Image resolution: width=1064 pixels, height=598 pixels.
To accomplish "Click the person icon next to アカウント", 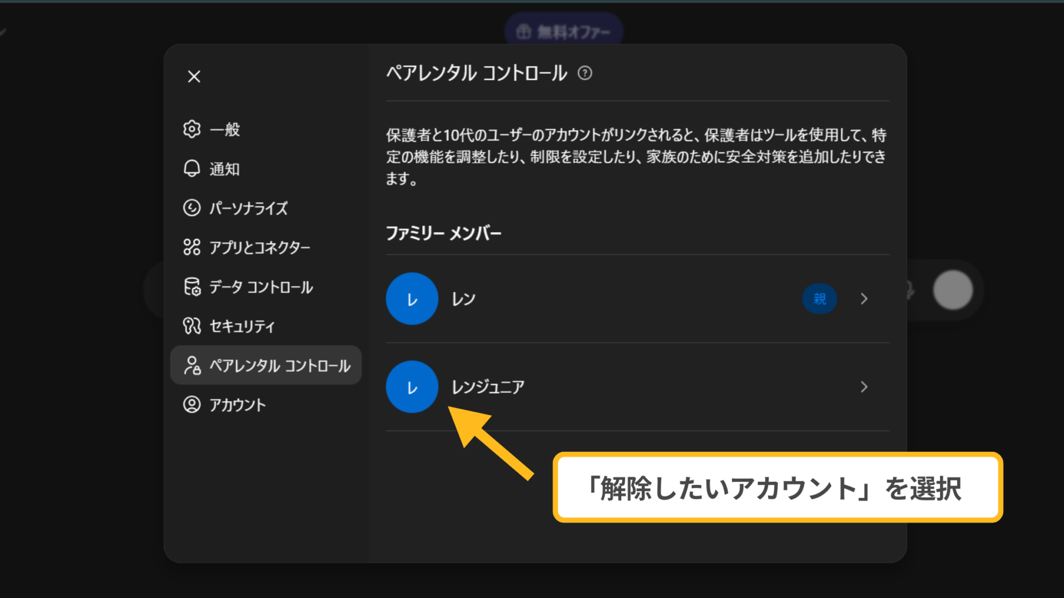I will [191, 405].
